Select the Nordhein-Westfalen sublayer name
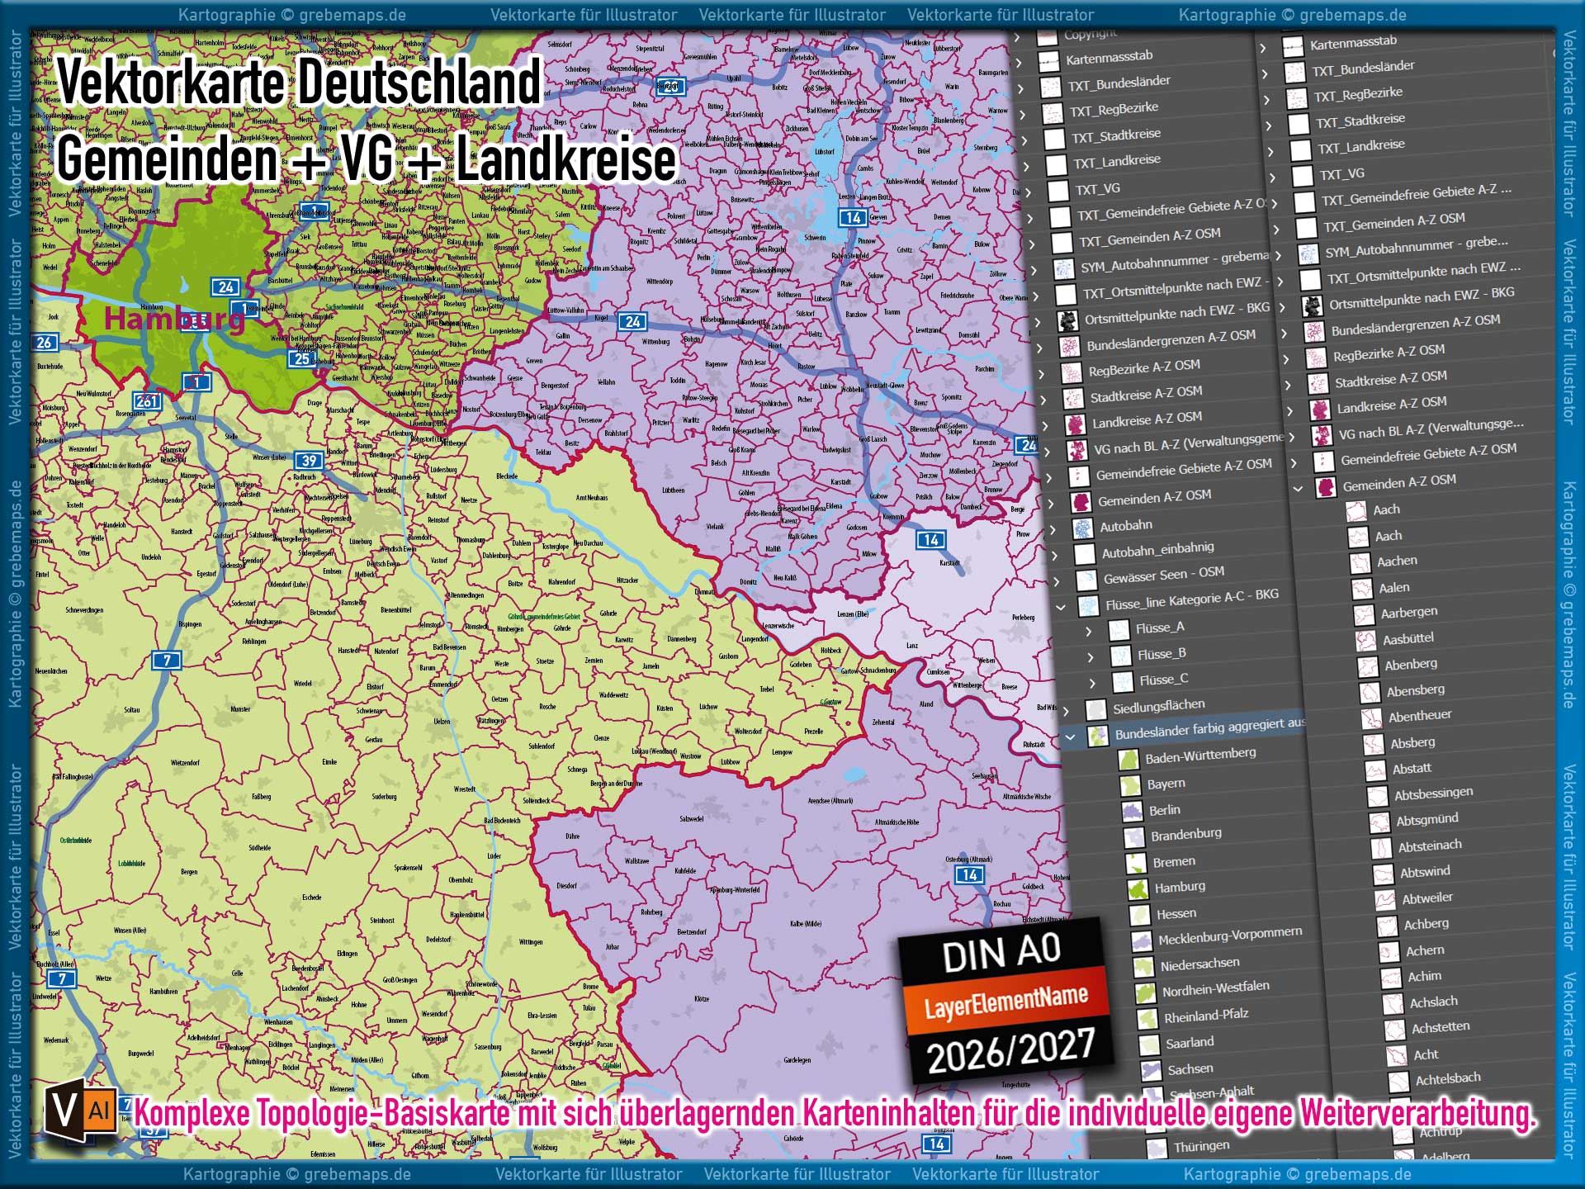This screenshot has width=1585, height=1189. pyautogui.click(x=1216, y=988)
